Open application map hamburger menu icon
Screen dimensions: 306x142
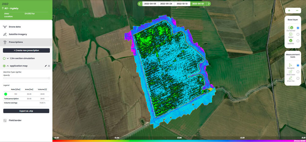(x=49, y=66)
